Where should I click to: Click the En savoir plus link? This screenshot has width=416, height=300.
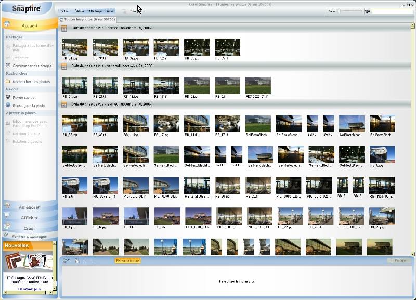click(x=28, y=289)
